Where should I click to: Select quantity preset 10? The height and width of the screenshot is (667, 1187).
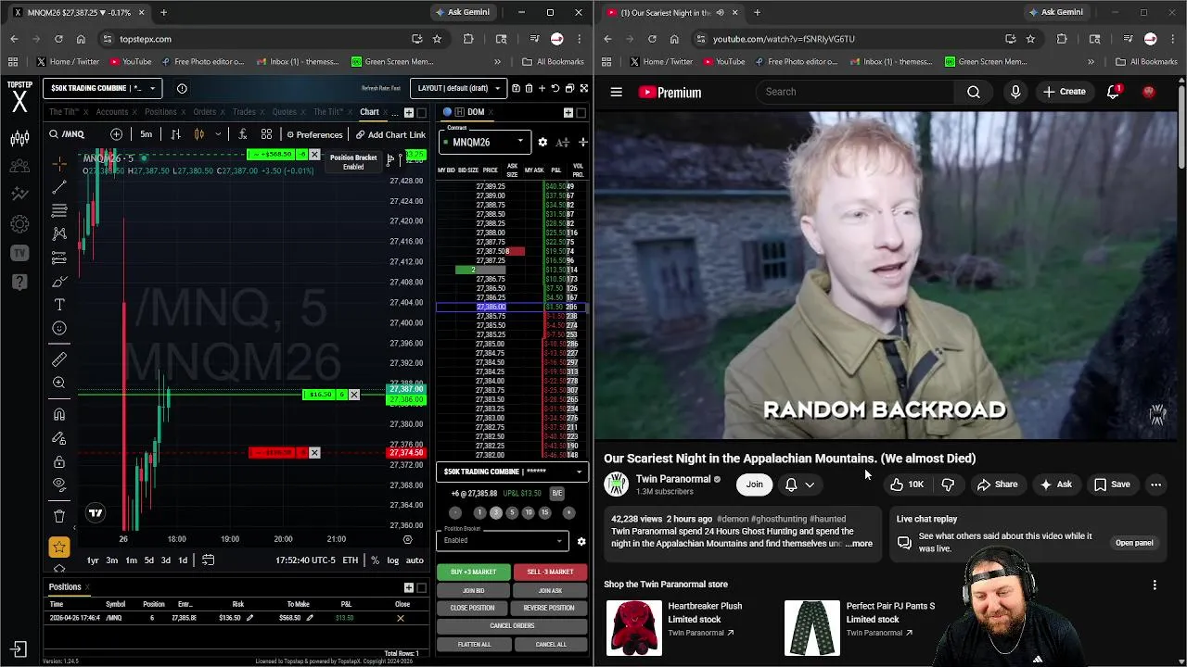click(x=529, y=512)
